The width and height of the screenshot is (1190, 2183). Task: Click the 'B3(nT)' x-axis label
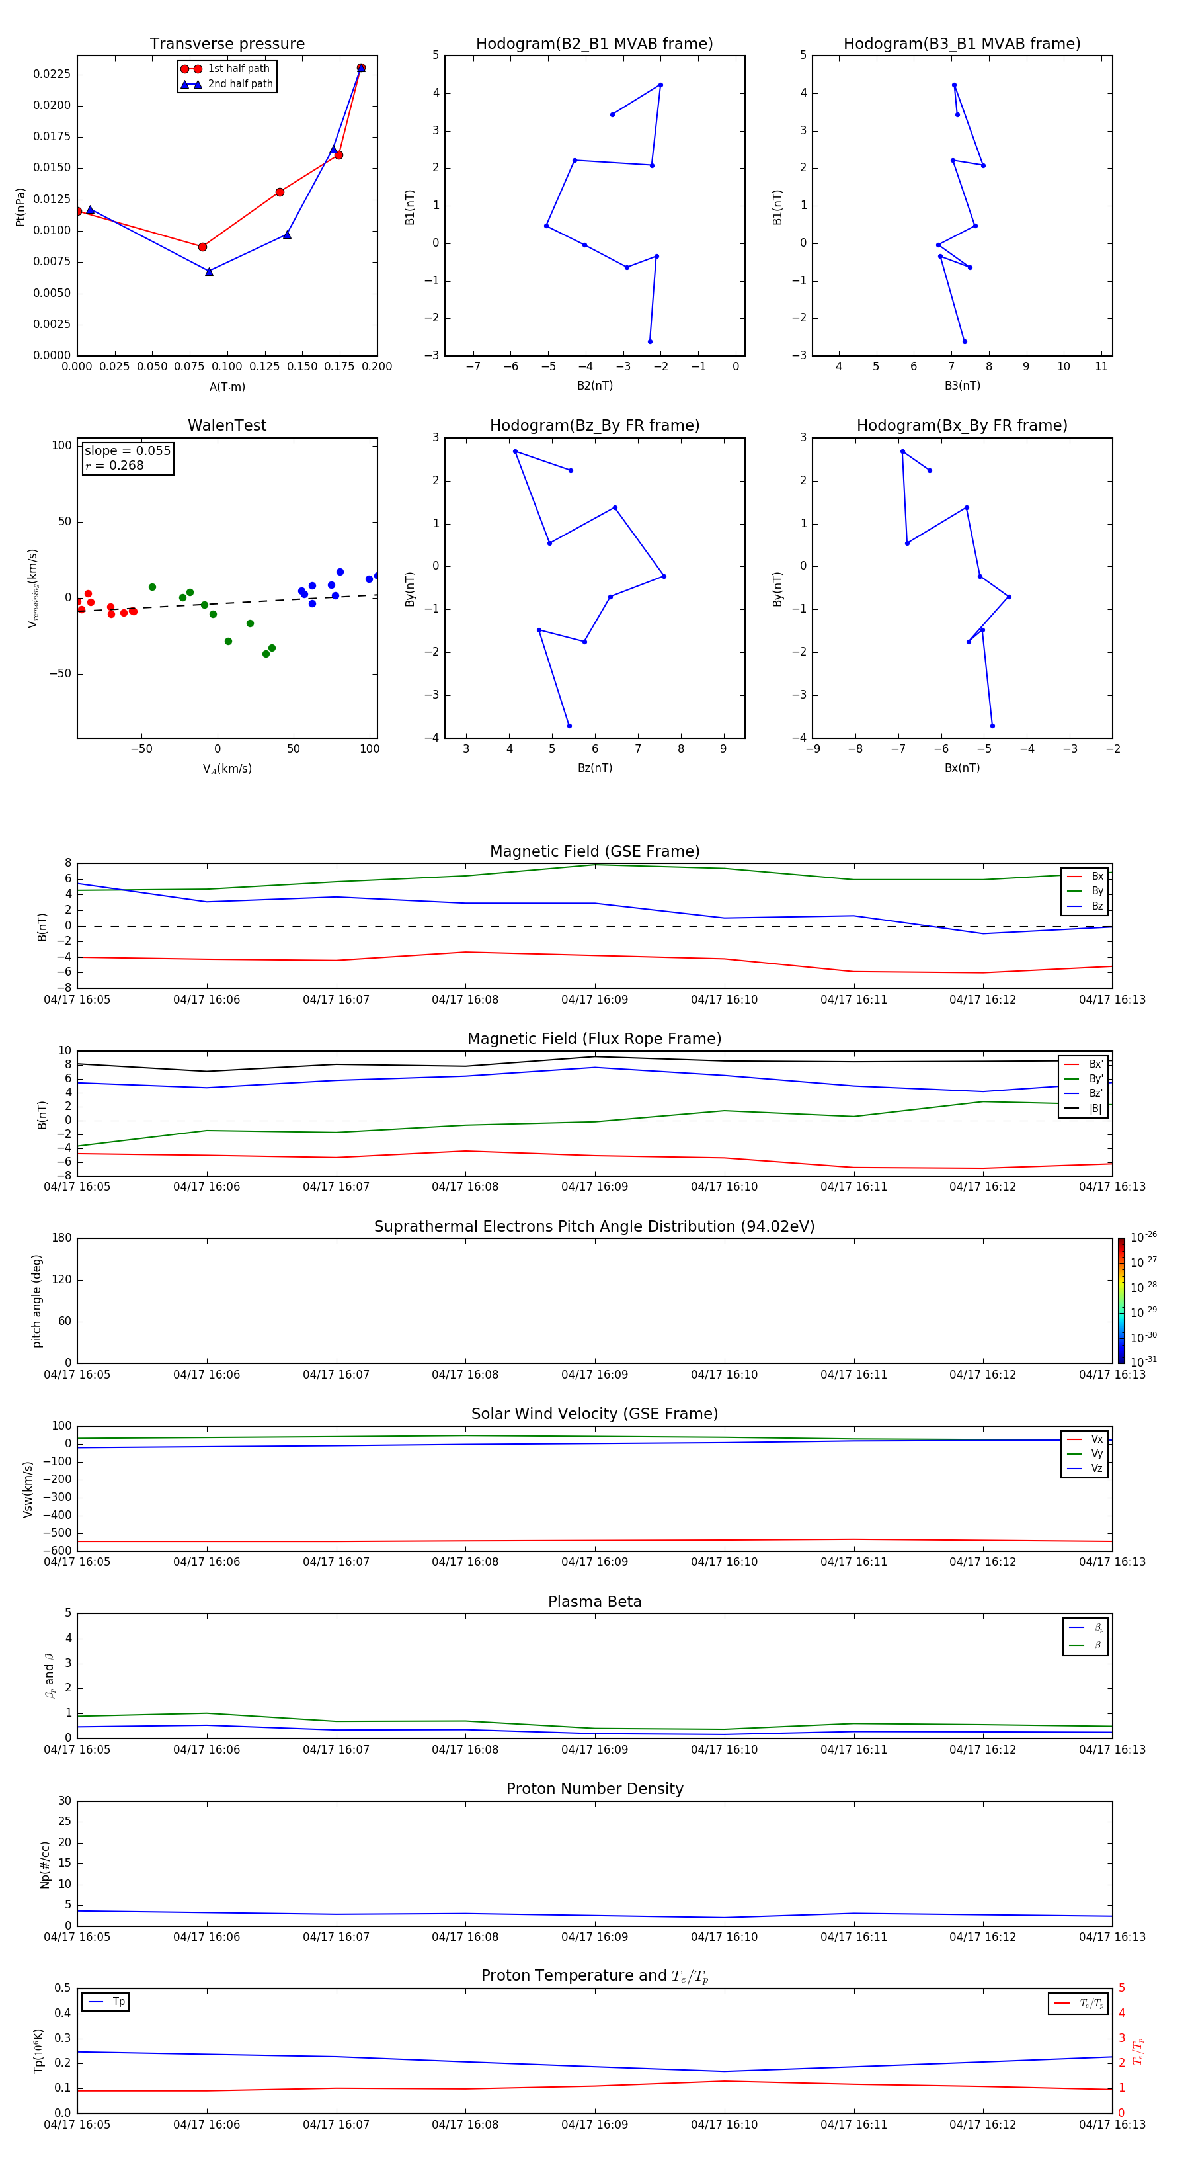[962, 386]
